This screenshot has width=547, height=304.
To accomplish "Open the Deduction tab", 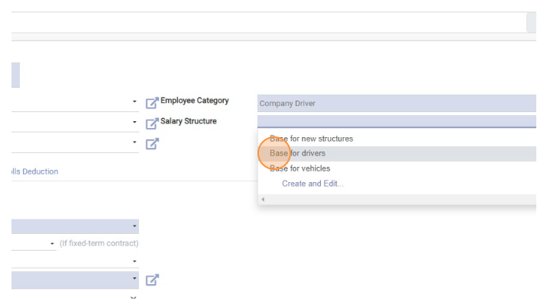I will pos(34,171).
